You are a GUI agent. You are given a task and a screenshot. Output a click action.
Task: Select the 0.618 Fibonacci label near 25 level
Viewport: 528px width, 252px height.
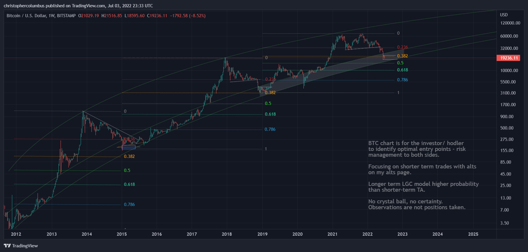pyautogui.click(x=129, y=184)
